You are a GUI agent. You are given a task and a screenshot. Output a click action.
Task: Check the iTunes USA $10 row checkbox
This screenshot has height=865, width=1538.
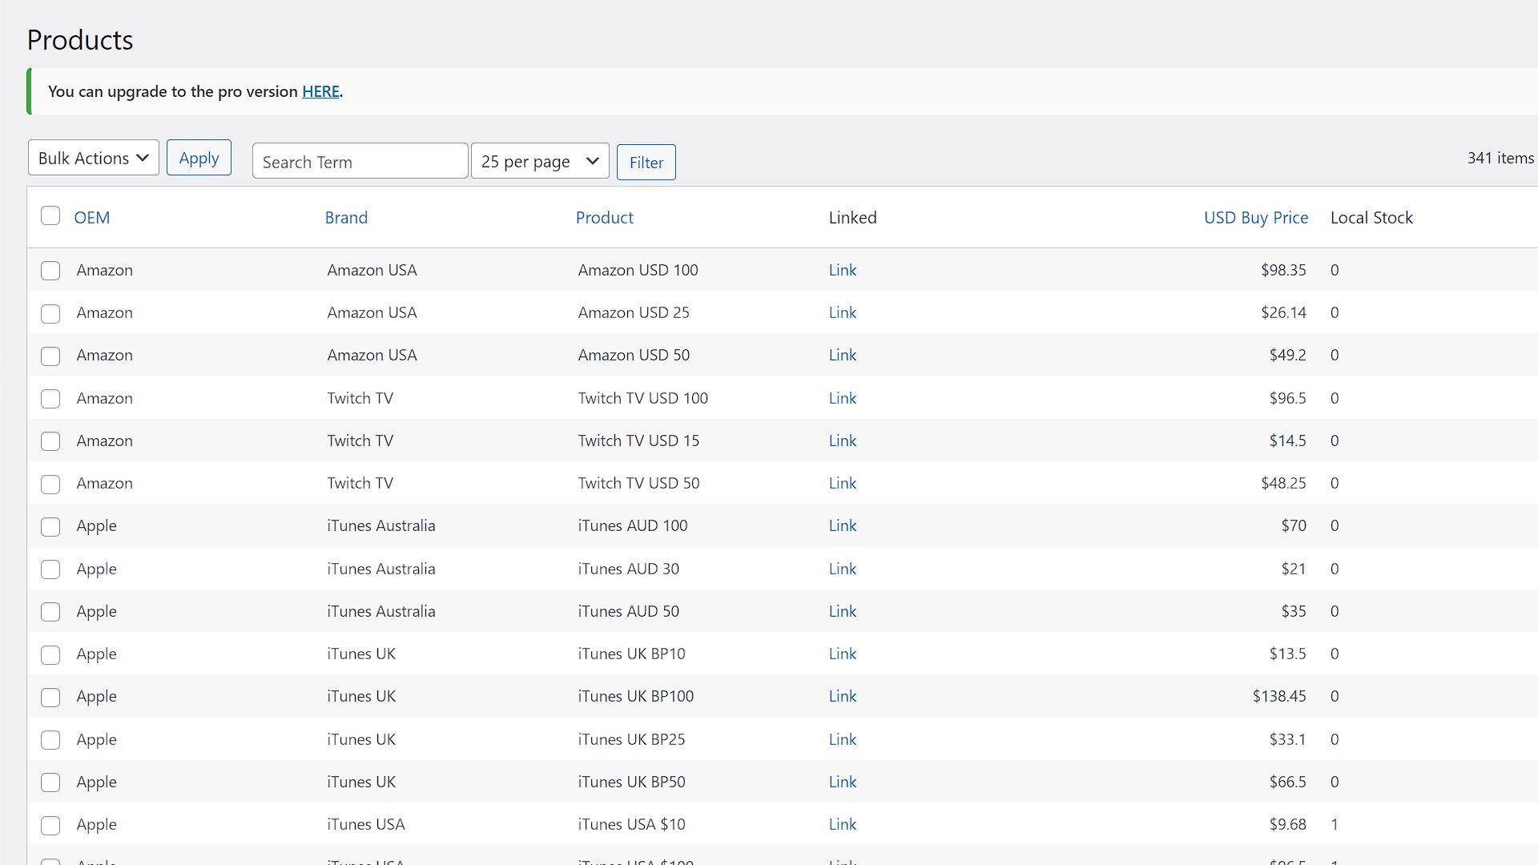[x=50, y=825]
